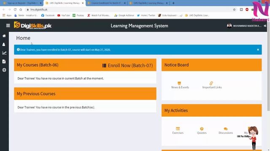This screenshot has width=270, height=151.
Task: Open Exercises under My Activities
Action: coord(178,130)
